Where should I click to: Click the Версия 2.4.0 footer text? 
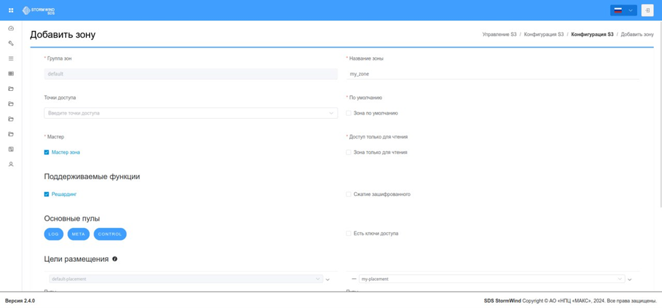pos(20,301)
